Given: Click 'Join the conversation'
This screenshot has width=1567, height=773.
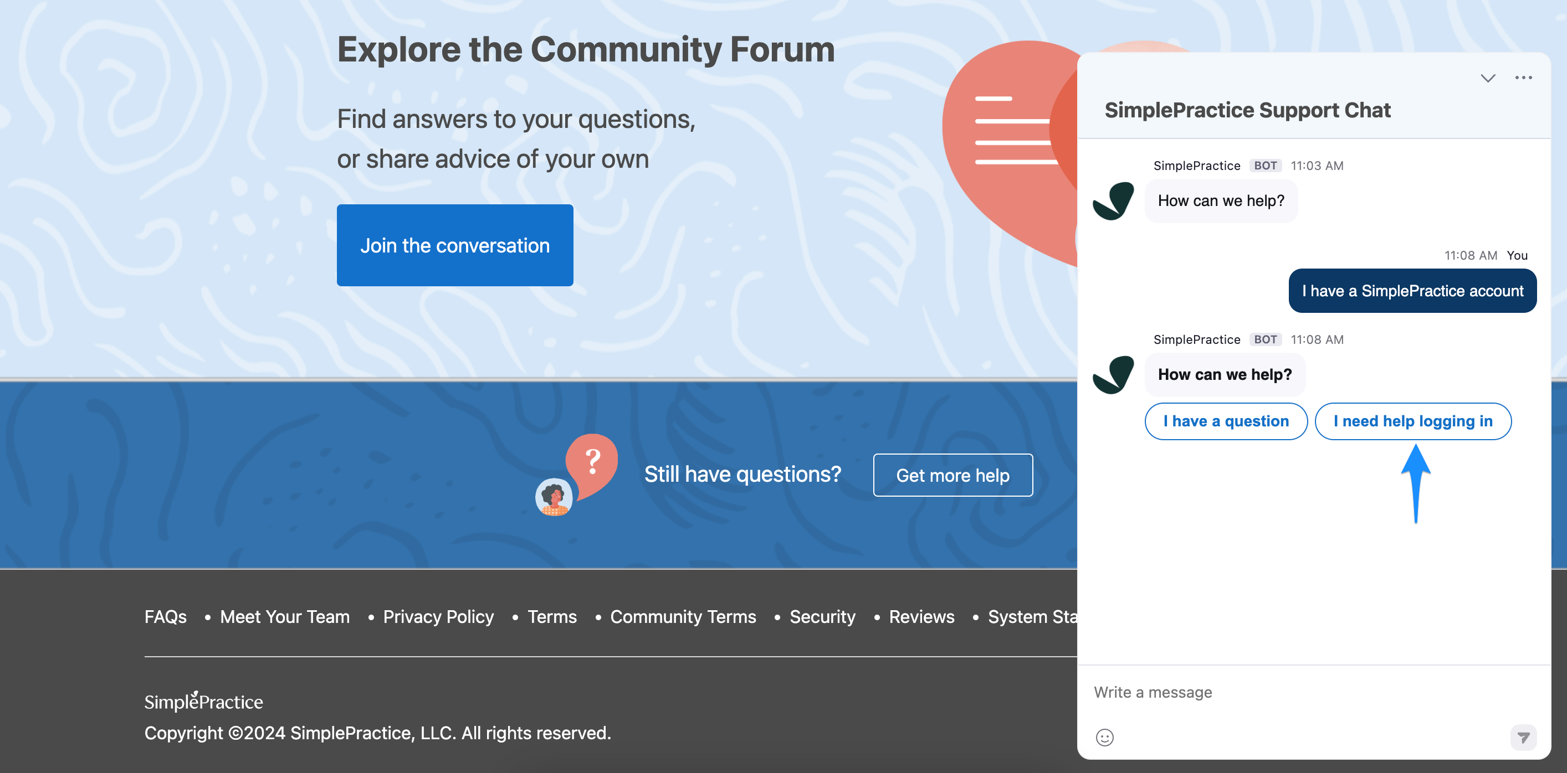Looking at the screenshot, I should (x=454, y=245).
